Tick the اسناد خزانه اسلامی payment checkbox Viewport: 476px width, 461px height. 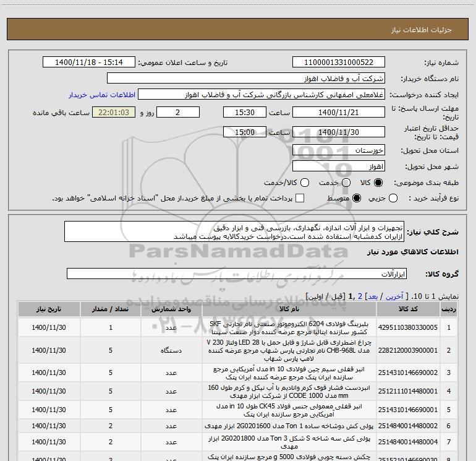pos(300,198)
